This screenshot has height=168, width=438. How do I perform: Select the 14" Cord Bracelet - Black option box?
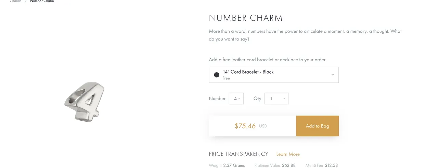point(274,75)
